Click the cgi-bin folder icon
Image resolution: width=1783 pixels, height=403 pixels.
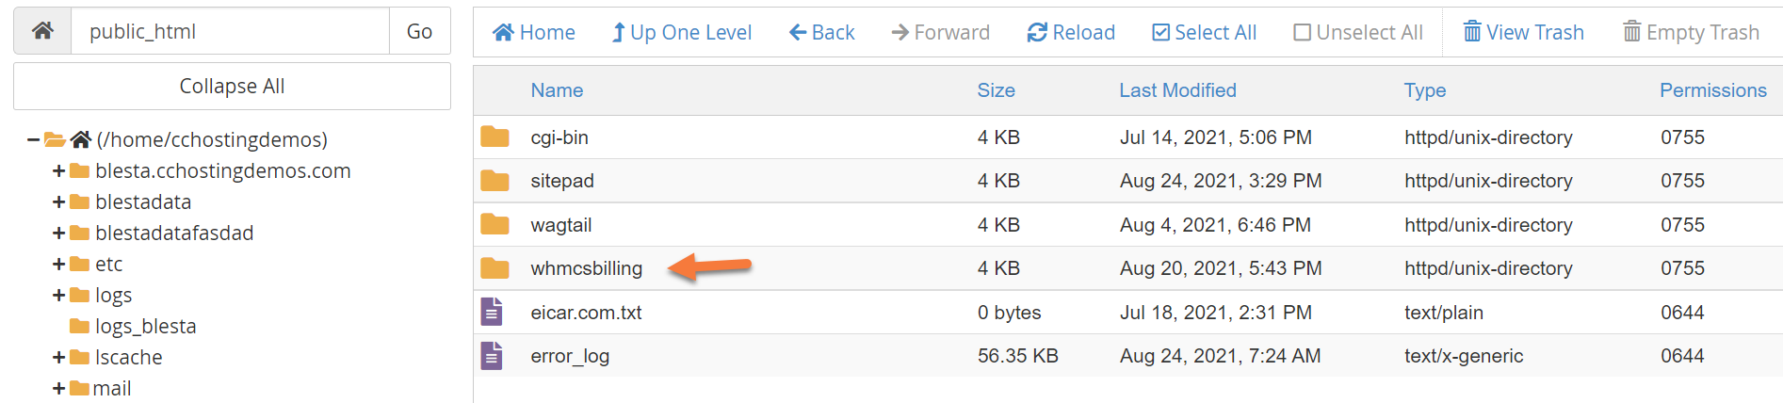[x=494, y=137]
